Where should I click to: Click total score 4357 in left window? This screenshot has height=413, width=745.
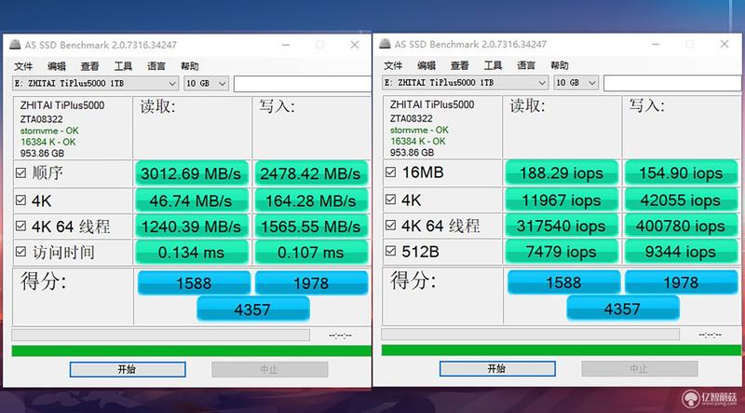pos(252,310)
